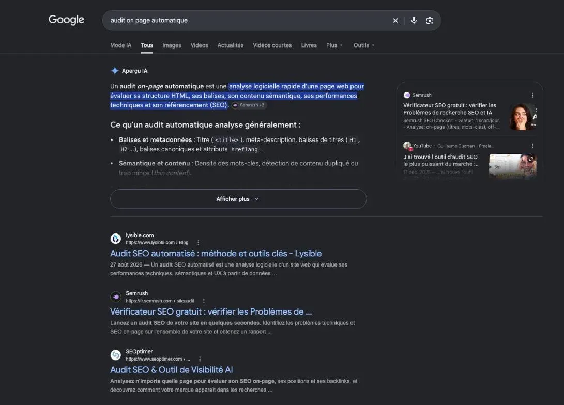564x405 pixels.
Task: Click the Semrush favicon in search results
Action: click(x=115, y=297)
